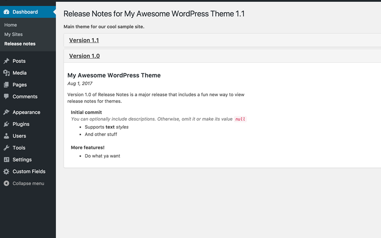Click the Tools wrench icon
This screenshot has height=238, width=381.
click(x=7, y=148)
